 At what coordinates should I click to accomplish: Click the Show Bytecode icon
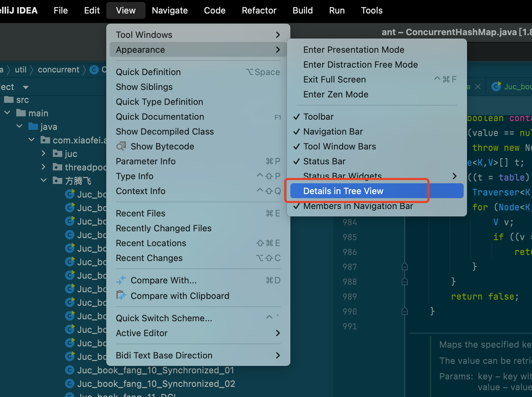click(x=121, y=146)
